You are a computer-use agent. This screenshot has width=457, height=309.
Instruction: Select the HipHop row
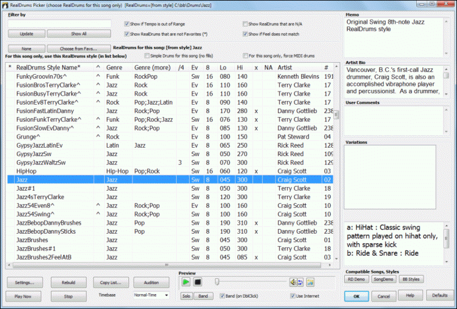pyautogui.click(x=170, y=171)
